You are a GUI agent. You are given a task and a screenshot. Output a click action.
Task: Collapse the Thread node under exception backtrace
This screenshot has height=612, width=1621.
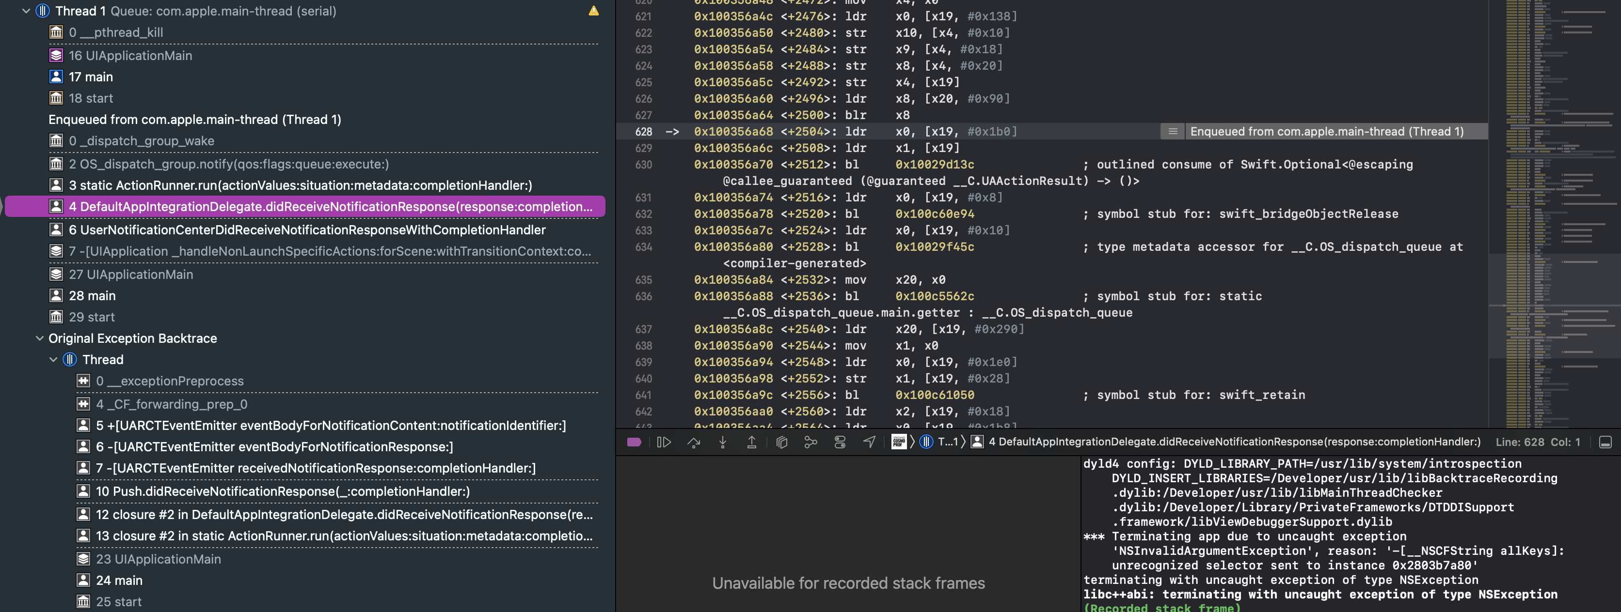(53, 359)
